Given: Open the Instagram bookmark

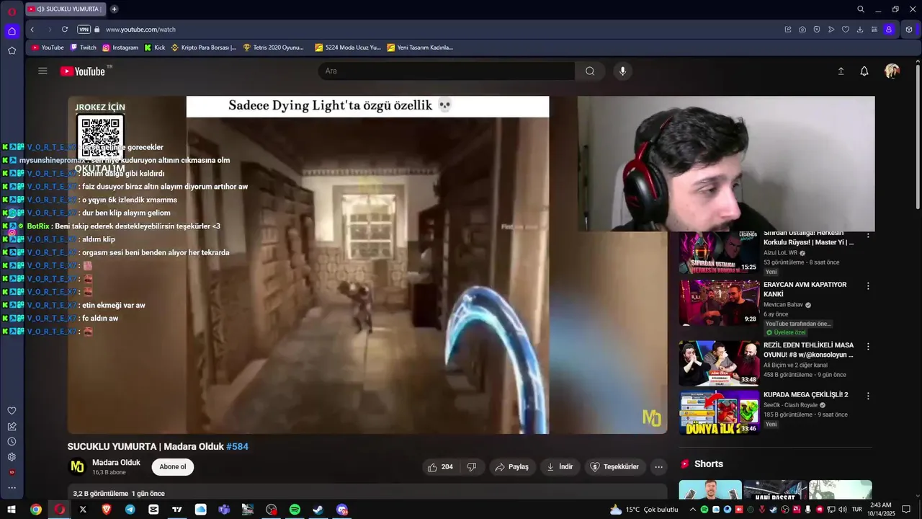Looking at the screenshot, I should 120,48.
